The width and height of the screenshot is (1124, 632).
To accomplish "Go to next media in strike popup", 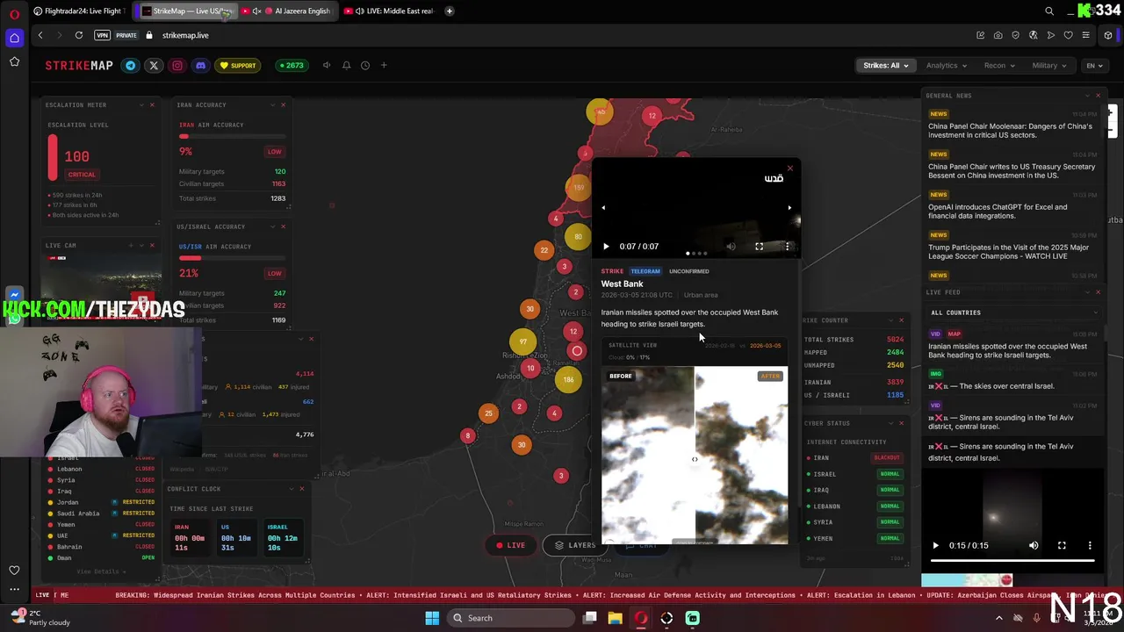I will [789, 208].
